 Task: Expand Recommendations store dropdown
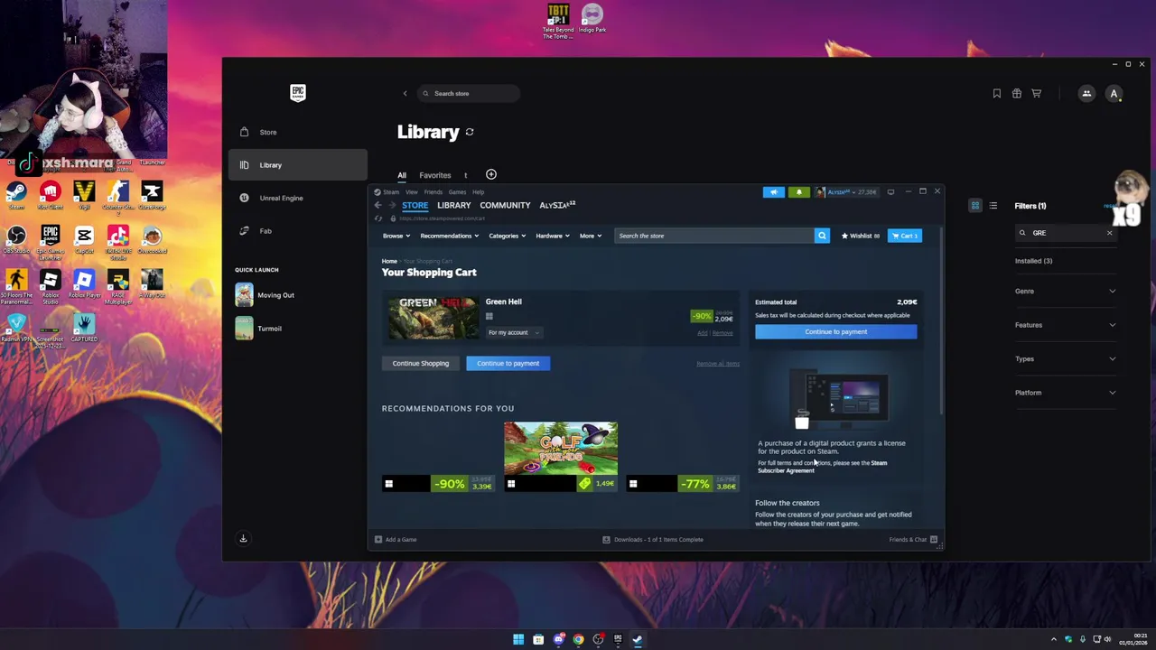tap(449, 236)
